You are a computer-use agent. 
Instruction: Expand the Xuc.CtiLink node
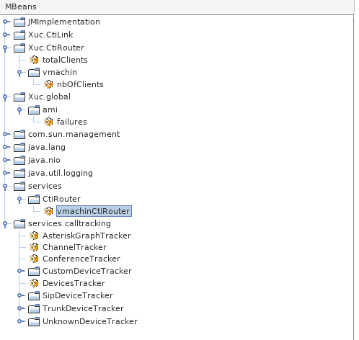(x=6, y=35)
